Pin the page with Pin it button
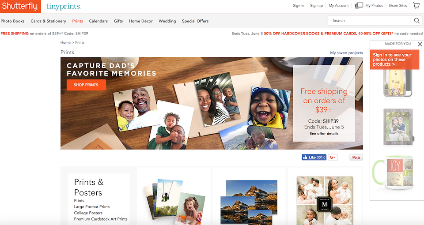The height and width of the screenshot is (225, 424). (x=356, y=157)
